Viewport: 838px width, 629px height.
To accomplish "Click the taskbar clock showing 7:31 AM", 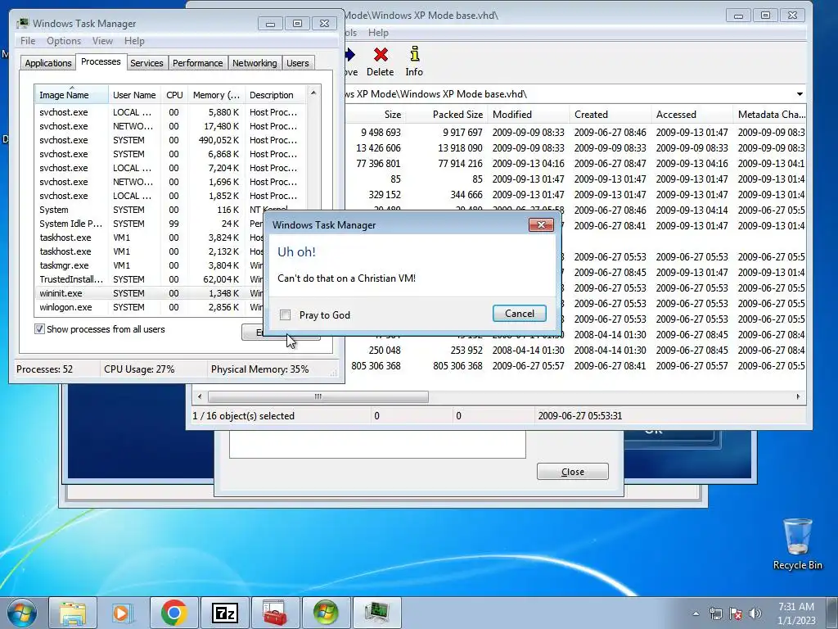I will pyautogui.click(x=796, y=613).
